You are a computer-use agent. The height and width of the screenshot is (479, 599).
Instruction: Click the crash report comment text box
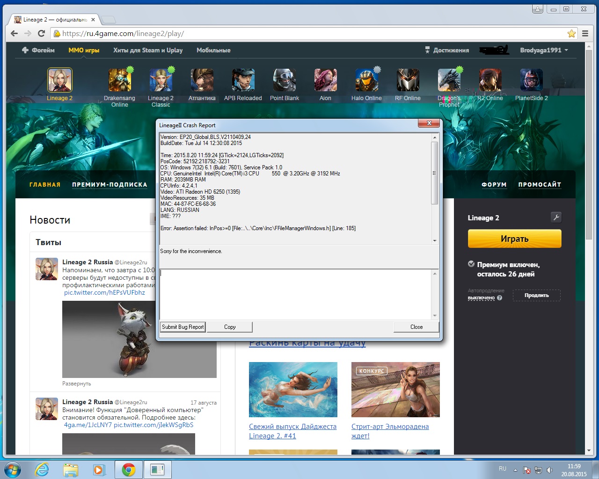click(x=295, y=294)
